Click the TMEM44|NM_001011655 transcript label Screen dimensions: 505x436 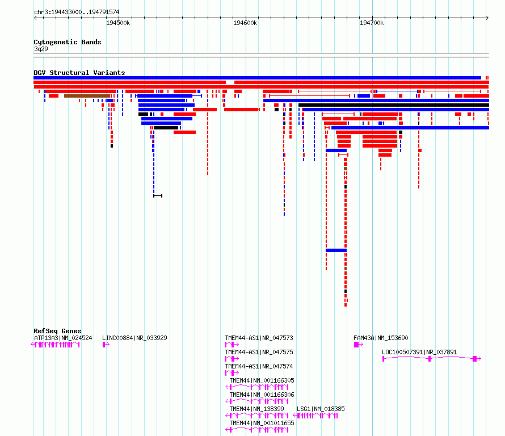click(x=262, y=423)
